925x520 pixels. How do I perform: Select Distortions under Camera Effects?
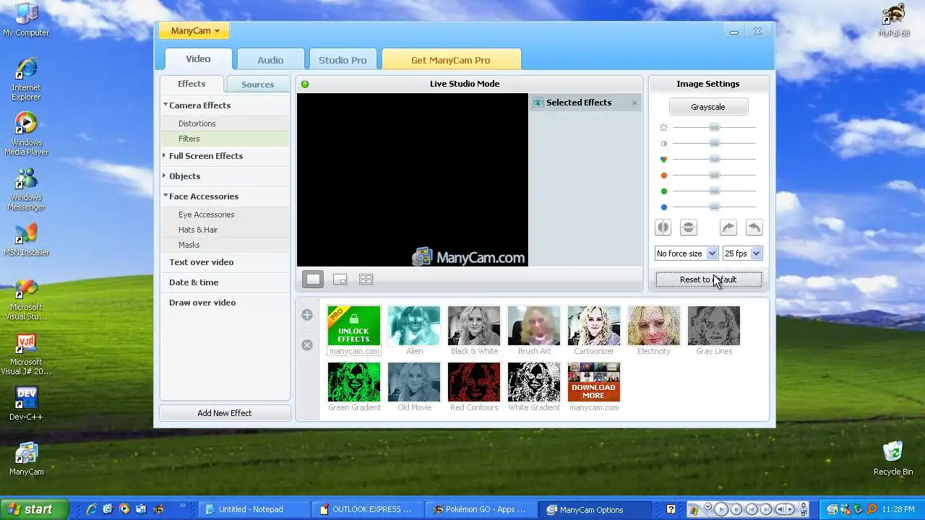click(x=225, y=123)
